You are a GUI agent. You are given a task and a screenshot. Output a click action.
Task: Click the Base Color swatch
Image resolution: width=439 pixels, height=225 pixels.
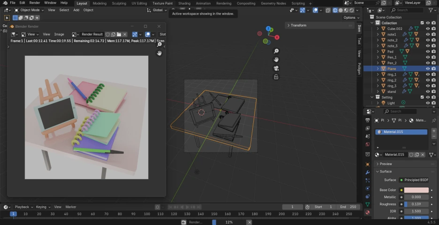(x=416, y=190)
